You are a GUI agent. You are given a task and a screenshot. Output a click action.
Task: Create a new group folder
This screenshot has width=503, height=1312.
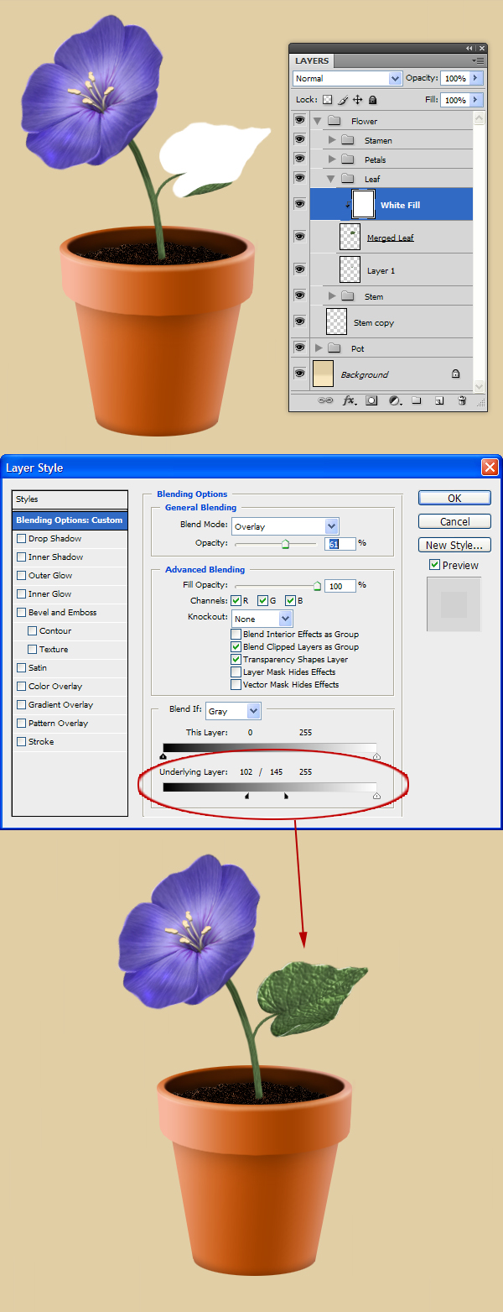(x=417, y=401)
